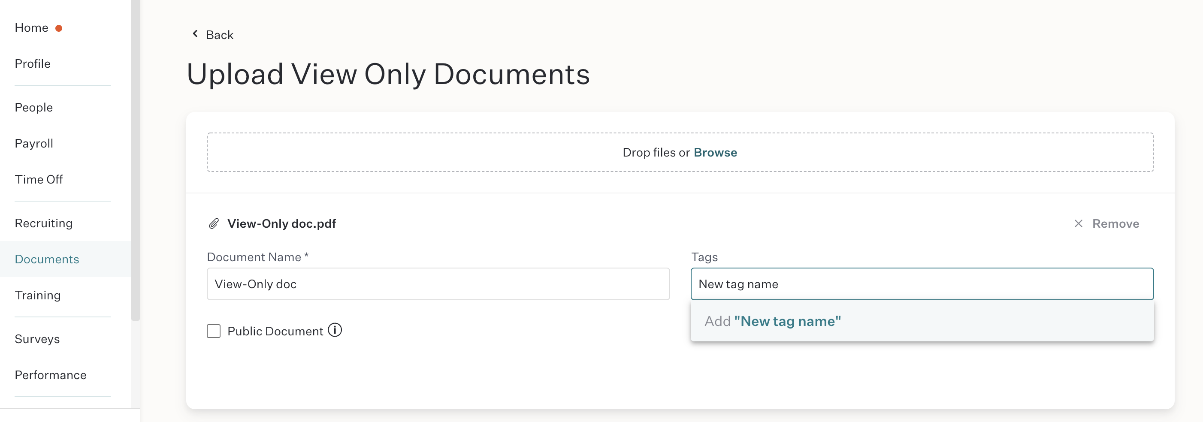Click the Document Name label
1203x422 pixels.
click(x=257, y=257)
